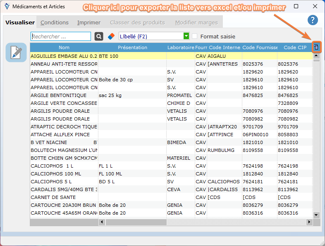
Task: Select the B VET NIACINE row
Action: click(171, 142)
